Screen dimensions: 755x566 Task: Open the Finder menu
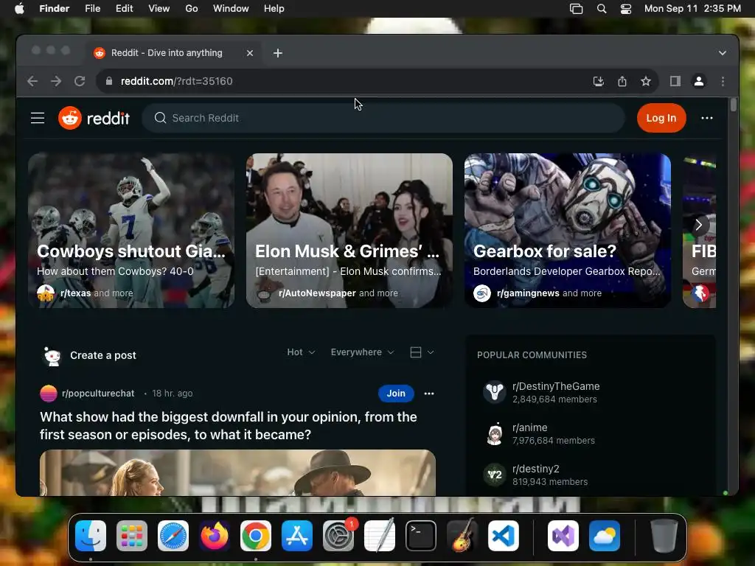pyautogui.click(x=55, y=9)
